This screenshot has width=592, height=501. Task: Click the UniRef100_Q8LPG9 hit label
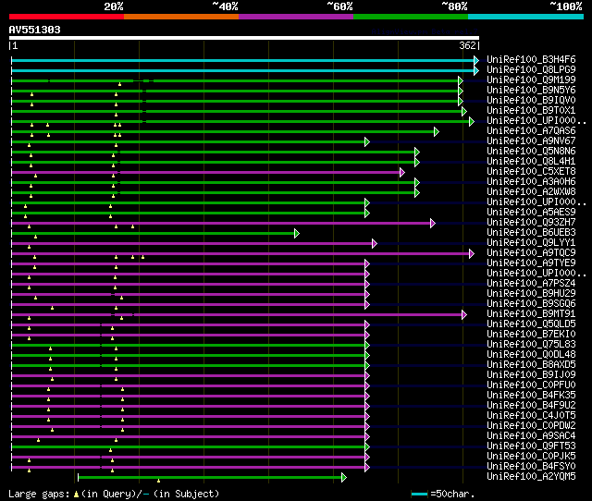(x=531, y=70)
